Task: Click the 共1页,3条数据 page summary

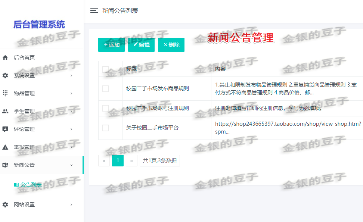Action: [160, 160]
